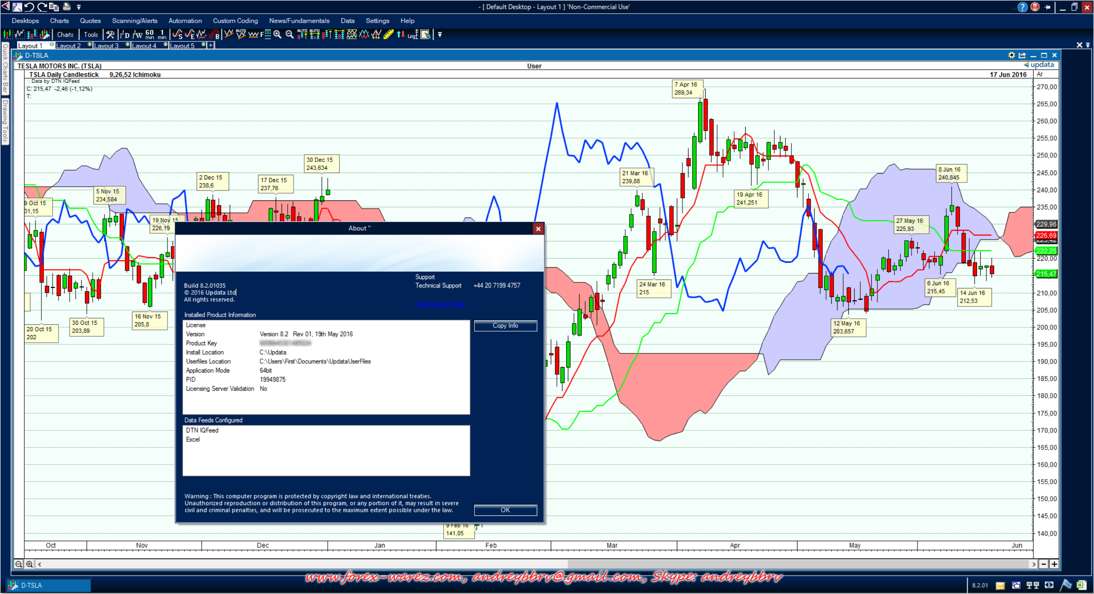Click OK in the About dialog

[505, 510]
